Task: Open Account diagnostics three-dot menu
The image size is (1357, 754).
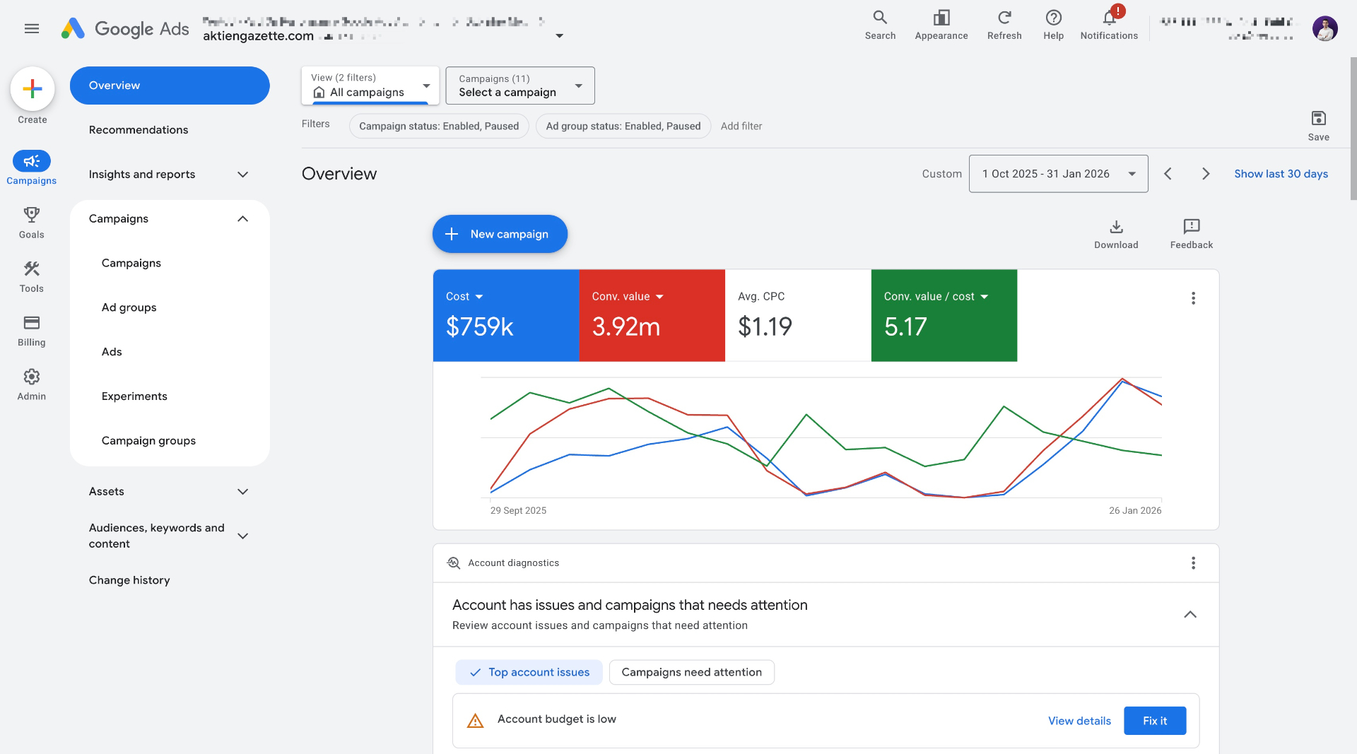Action: (1193, 563)
